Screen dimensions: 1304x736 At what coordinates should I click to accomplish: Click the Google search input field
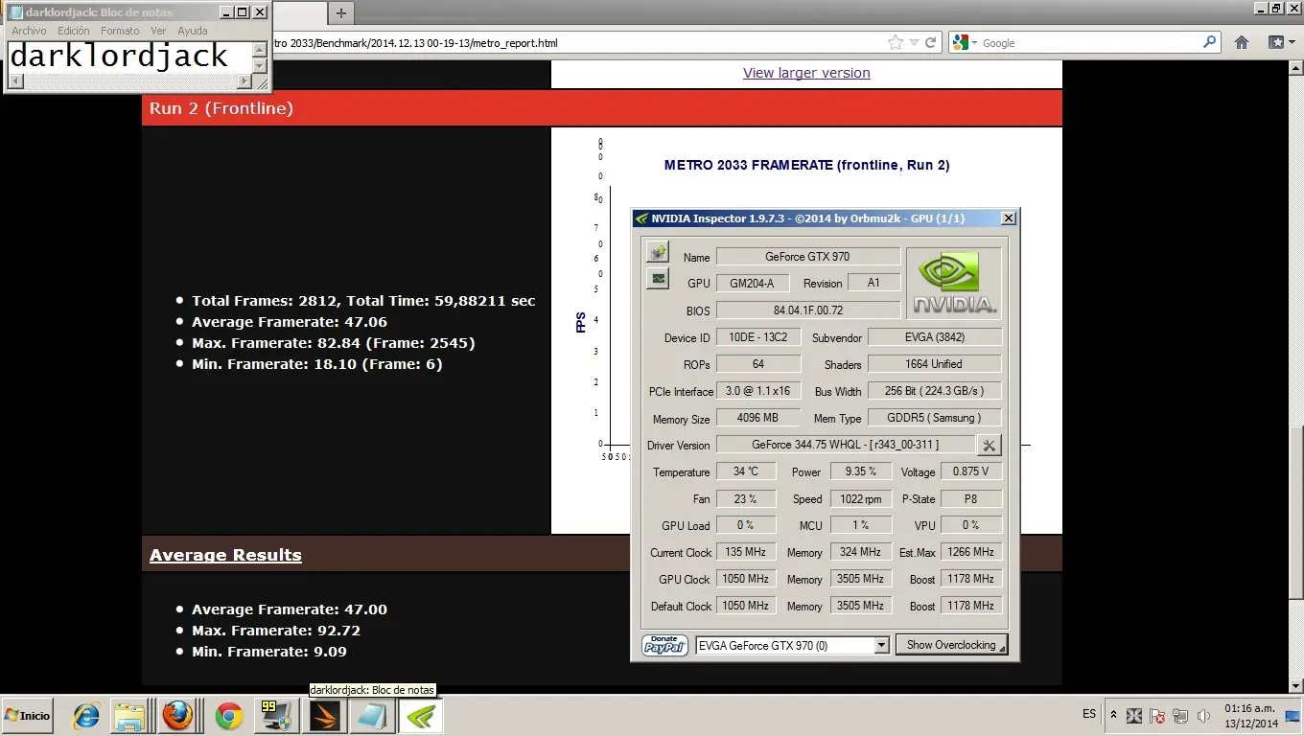[1090, 43]
